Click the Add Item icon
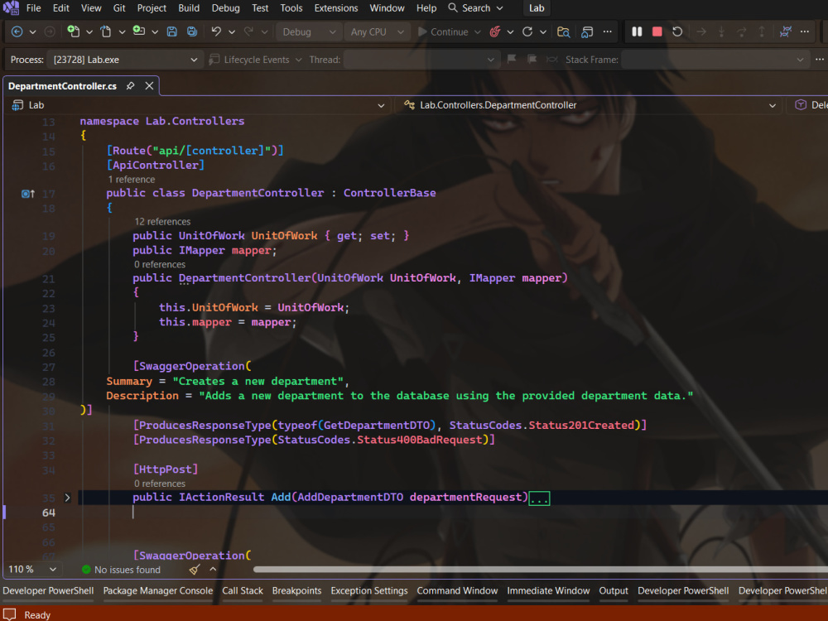The image size is (828, 621). click(139, 31)
